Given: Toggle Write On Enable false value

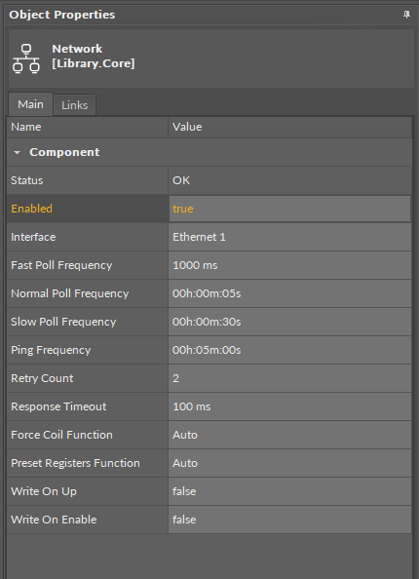Looking at the screenshot, I should tap(289, 520).
